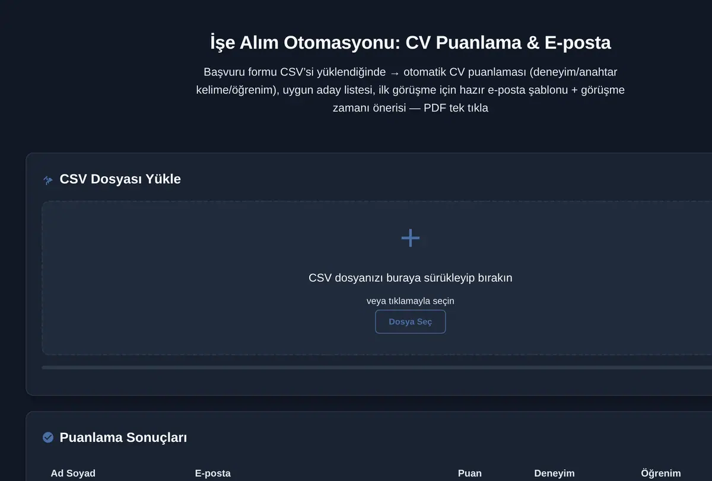Click the Puan column header
The width and height of the screenshot is (712, 481).
click(470, 473)
